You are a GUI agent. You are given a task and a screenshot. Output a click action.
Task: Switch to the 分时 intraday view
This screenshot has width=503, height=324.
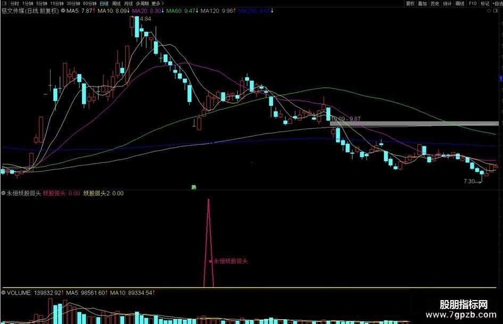14,4
